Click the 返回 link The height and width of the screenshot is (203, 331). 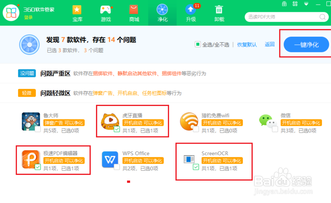click(x=270, y=44)
